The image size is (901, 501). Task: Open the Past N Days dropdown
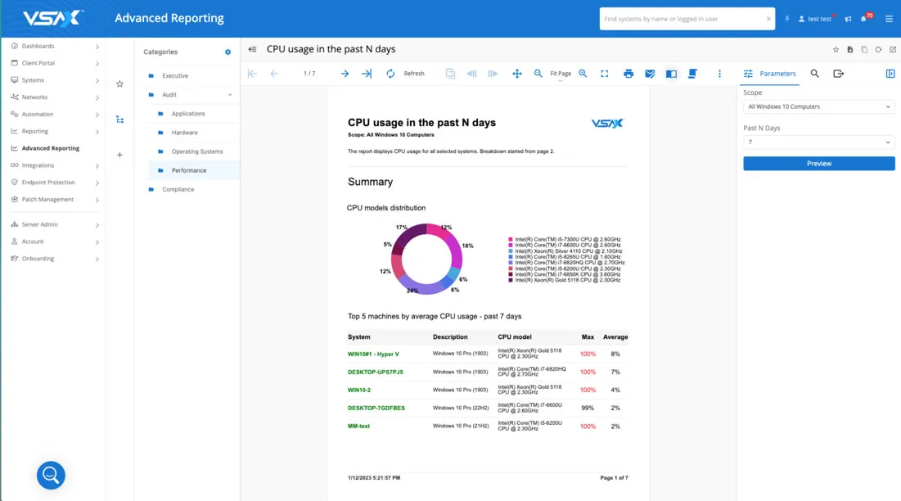818,142
